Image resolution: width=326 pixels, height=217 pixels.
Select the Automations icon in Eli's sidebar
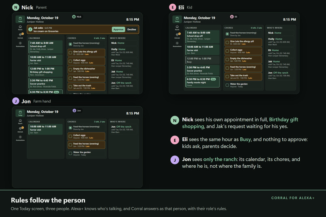coord(177,44)
